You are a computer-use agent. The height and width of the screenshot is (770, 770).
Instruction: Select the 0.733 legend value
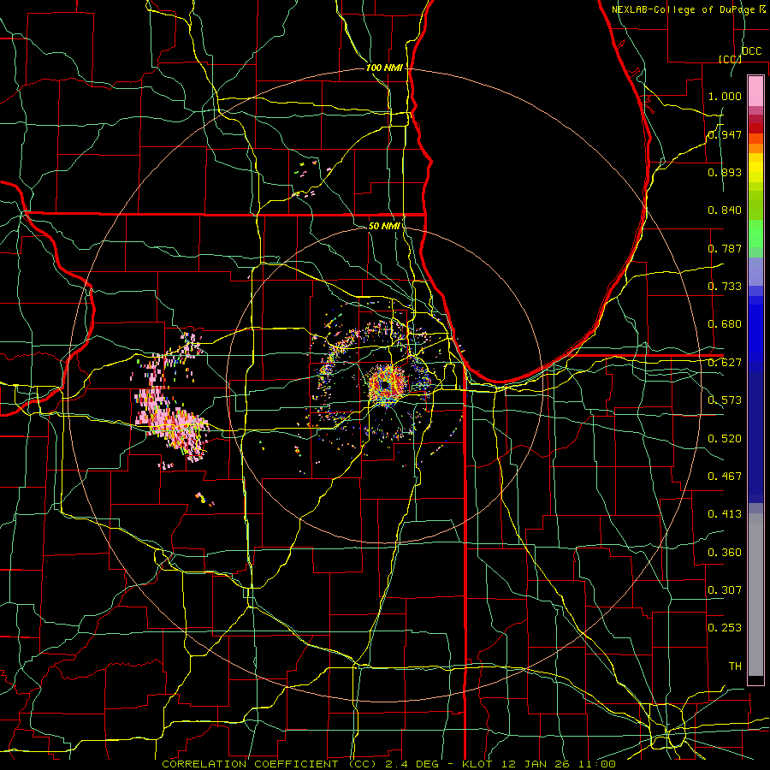click(725, 287)
